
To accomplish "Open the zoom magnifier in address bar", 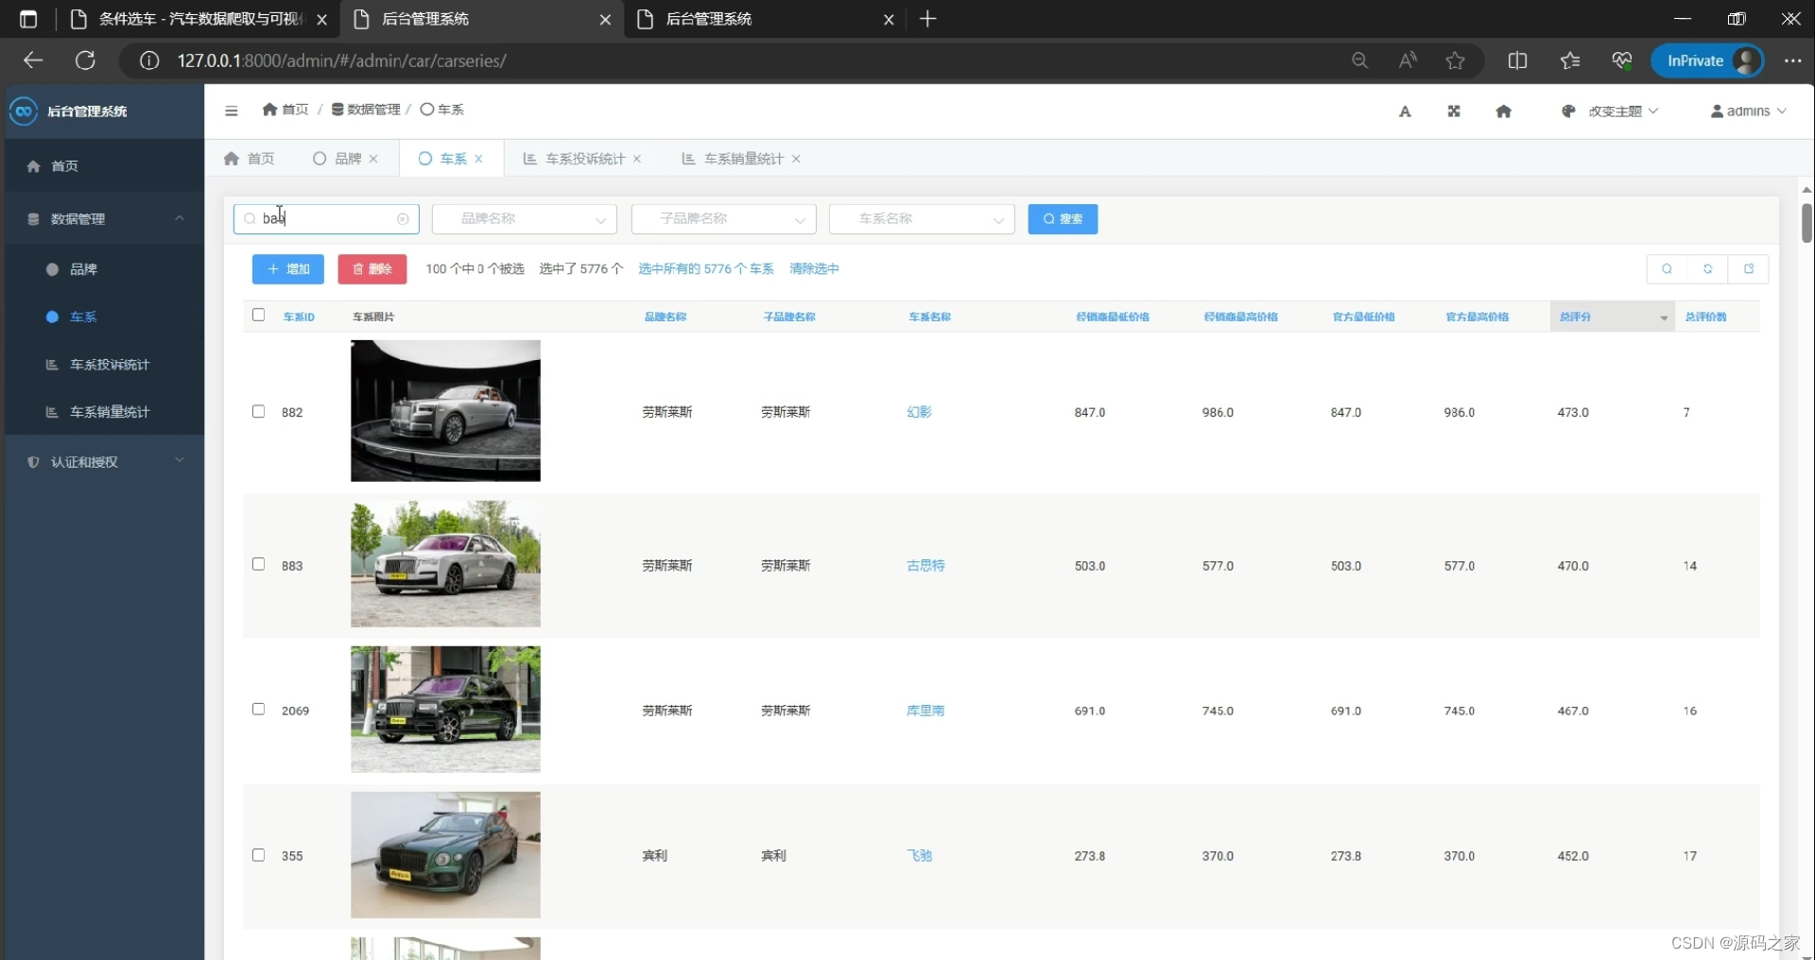I will coord(1359,60).
